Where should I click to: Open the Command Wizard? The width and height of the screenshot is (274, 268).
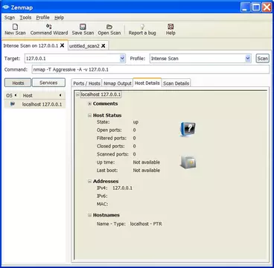coord(49,30)
